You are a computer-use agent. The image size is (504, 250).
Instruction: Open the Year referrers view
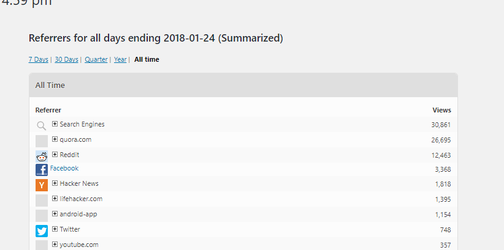(120, 59)
